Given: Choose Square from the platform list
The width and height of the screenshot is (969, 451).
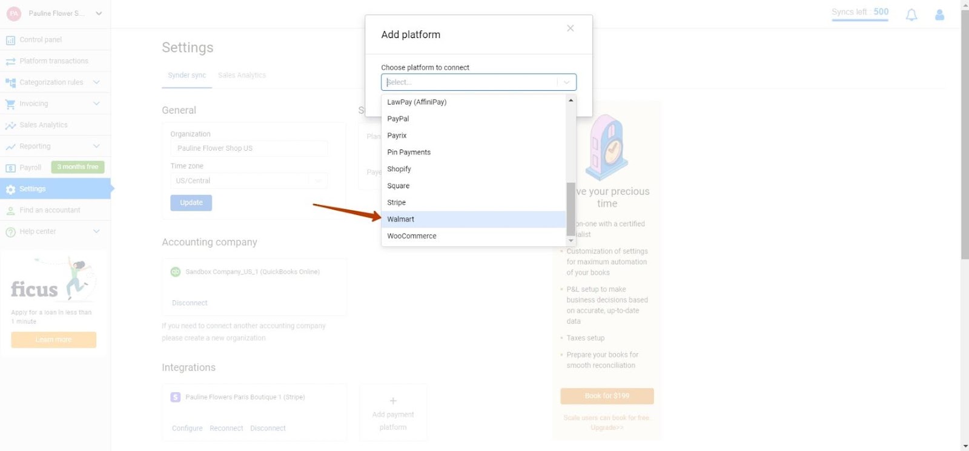Looking at the screenshot, I should click(474, 186).
